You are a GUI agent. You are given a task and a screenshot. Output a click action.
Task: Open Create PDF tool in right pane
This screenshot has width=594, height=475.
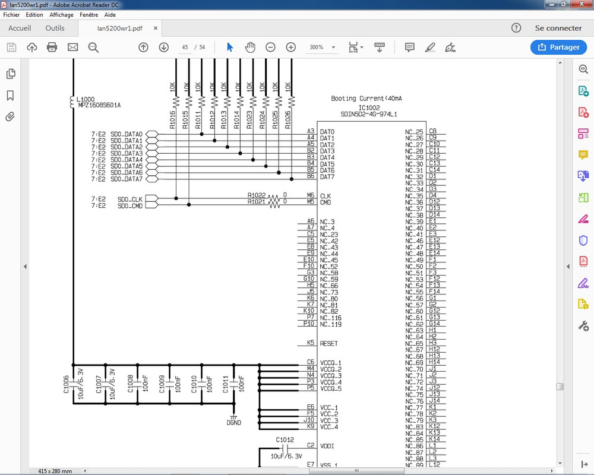[583, 112]
